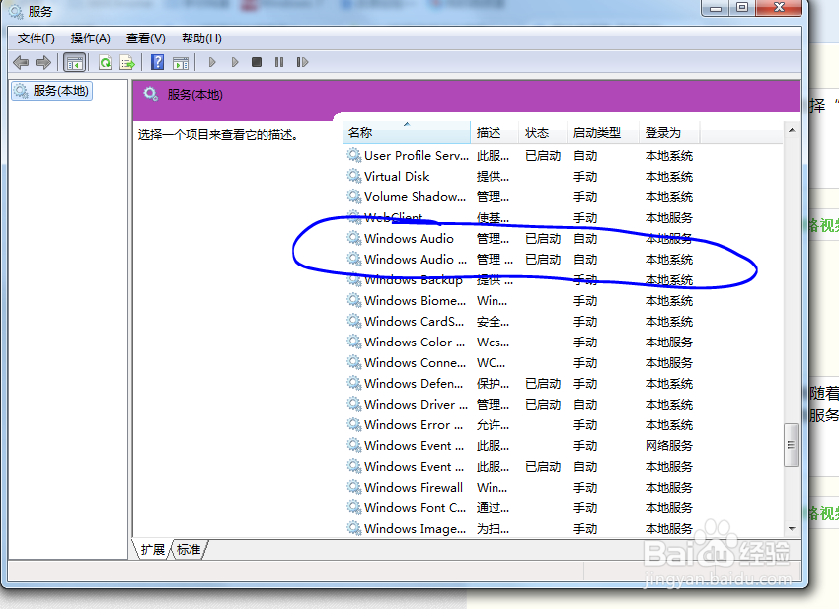Click the 网络服务 logon cell

[669, 446]
